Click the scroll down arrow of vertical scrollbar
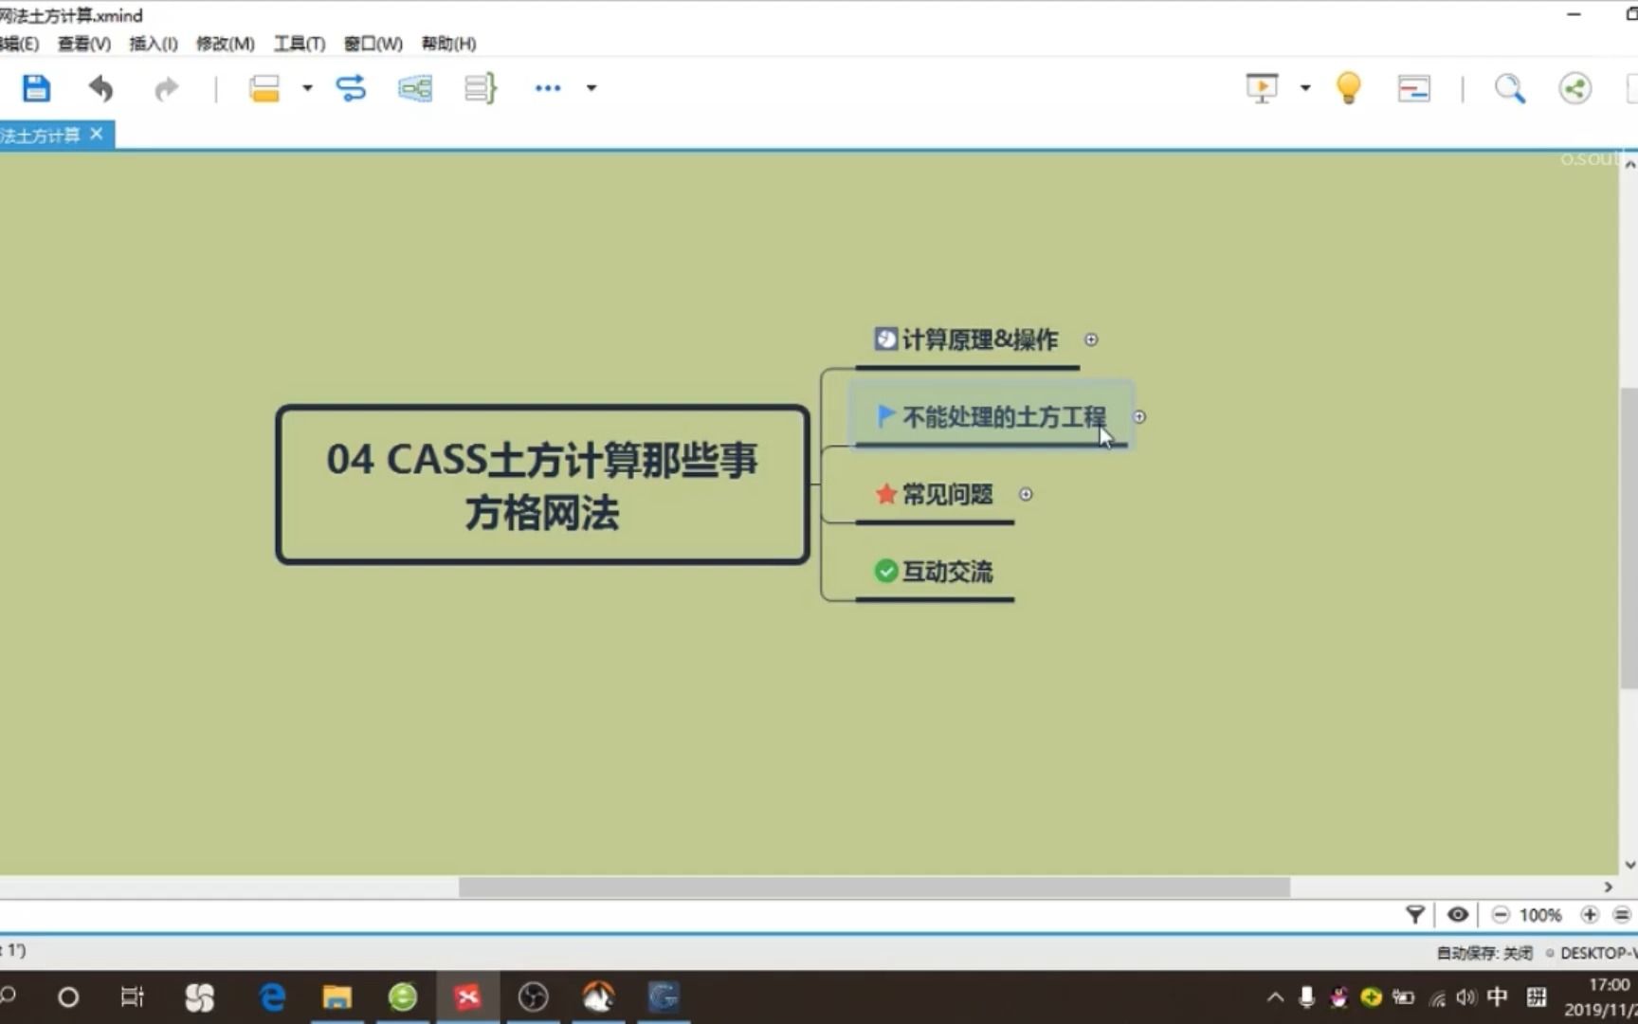Viewport: 1638px width, 1024px height. 1629,865
